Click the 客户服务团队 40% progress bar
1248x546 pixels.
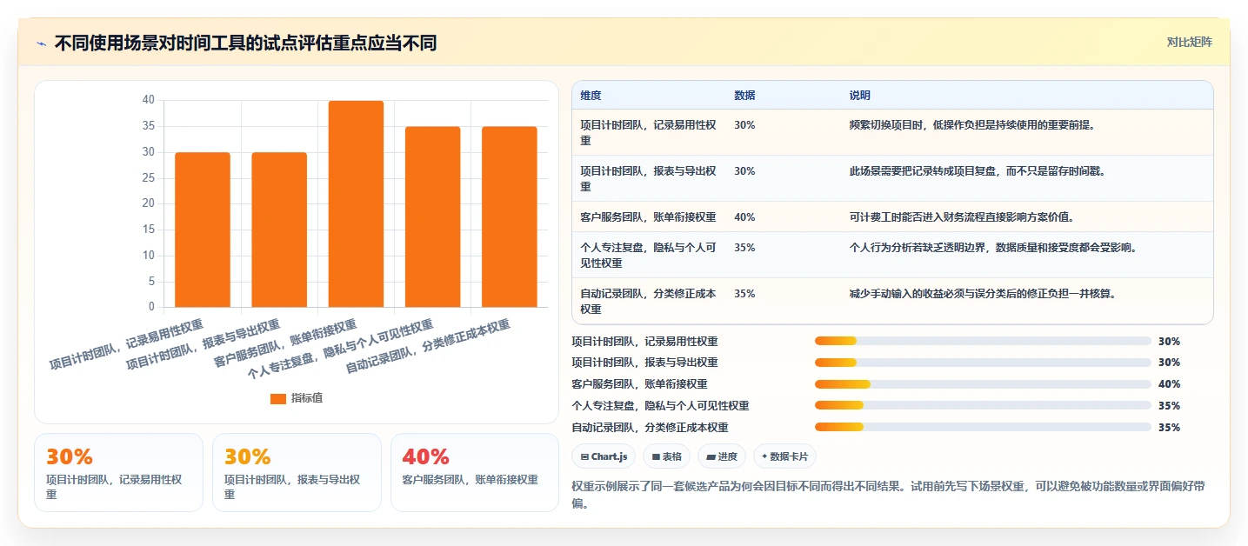pyautogui.click(x=983, y=384)
